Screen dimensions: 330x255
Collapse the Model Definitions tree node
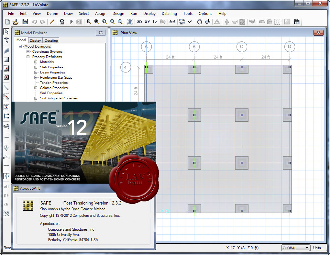click(x=20, y=46)
